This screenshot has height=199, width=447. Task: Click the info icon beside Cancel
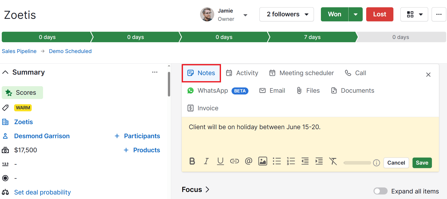point(377,163)
